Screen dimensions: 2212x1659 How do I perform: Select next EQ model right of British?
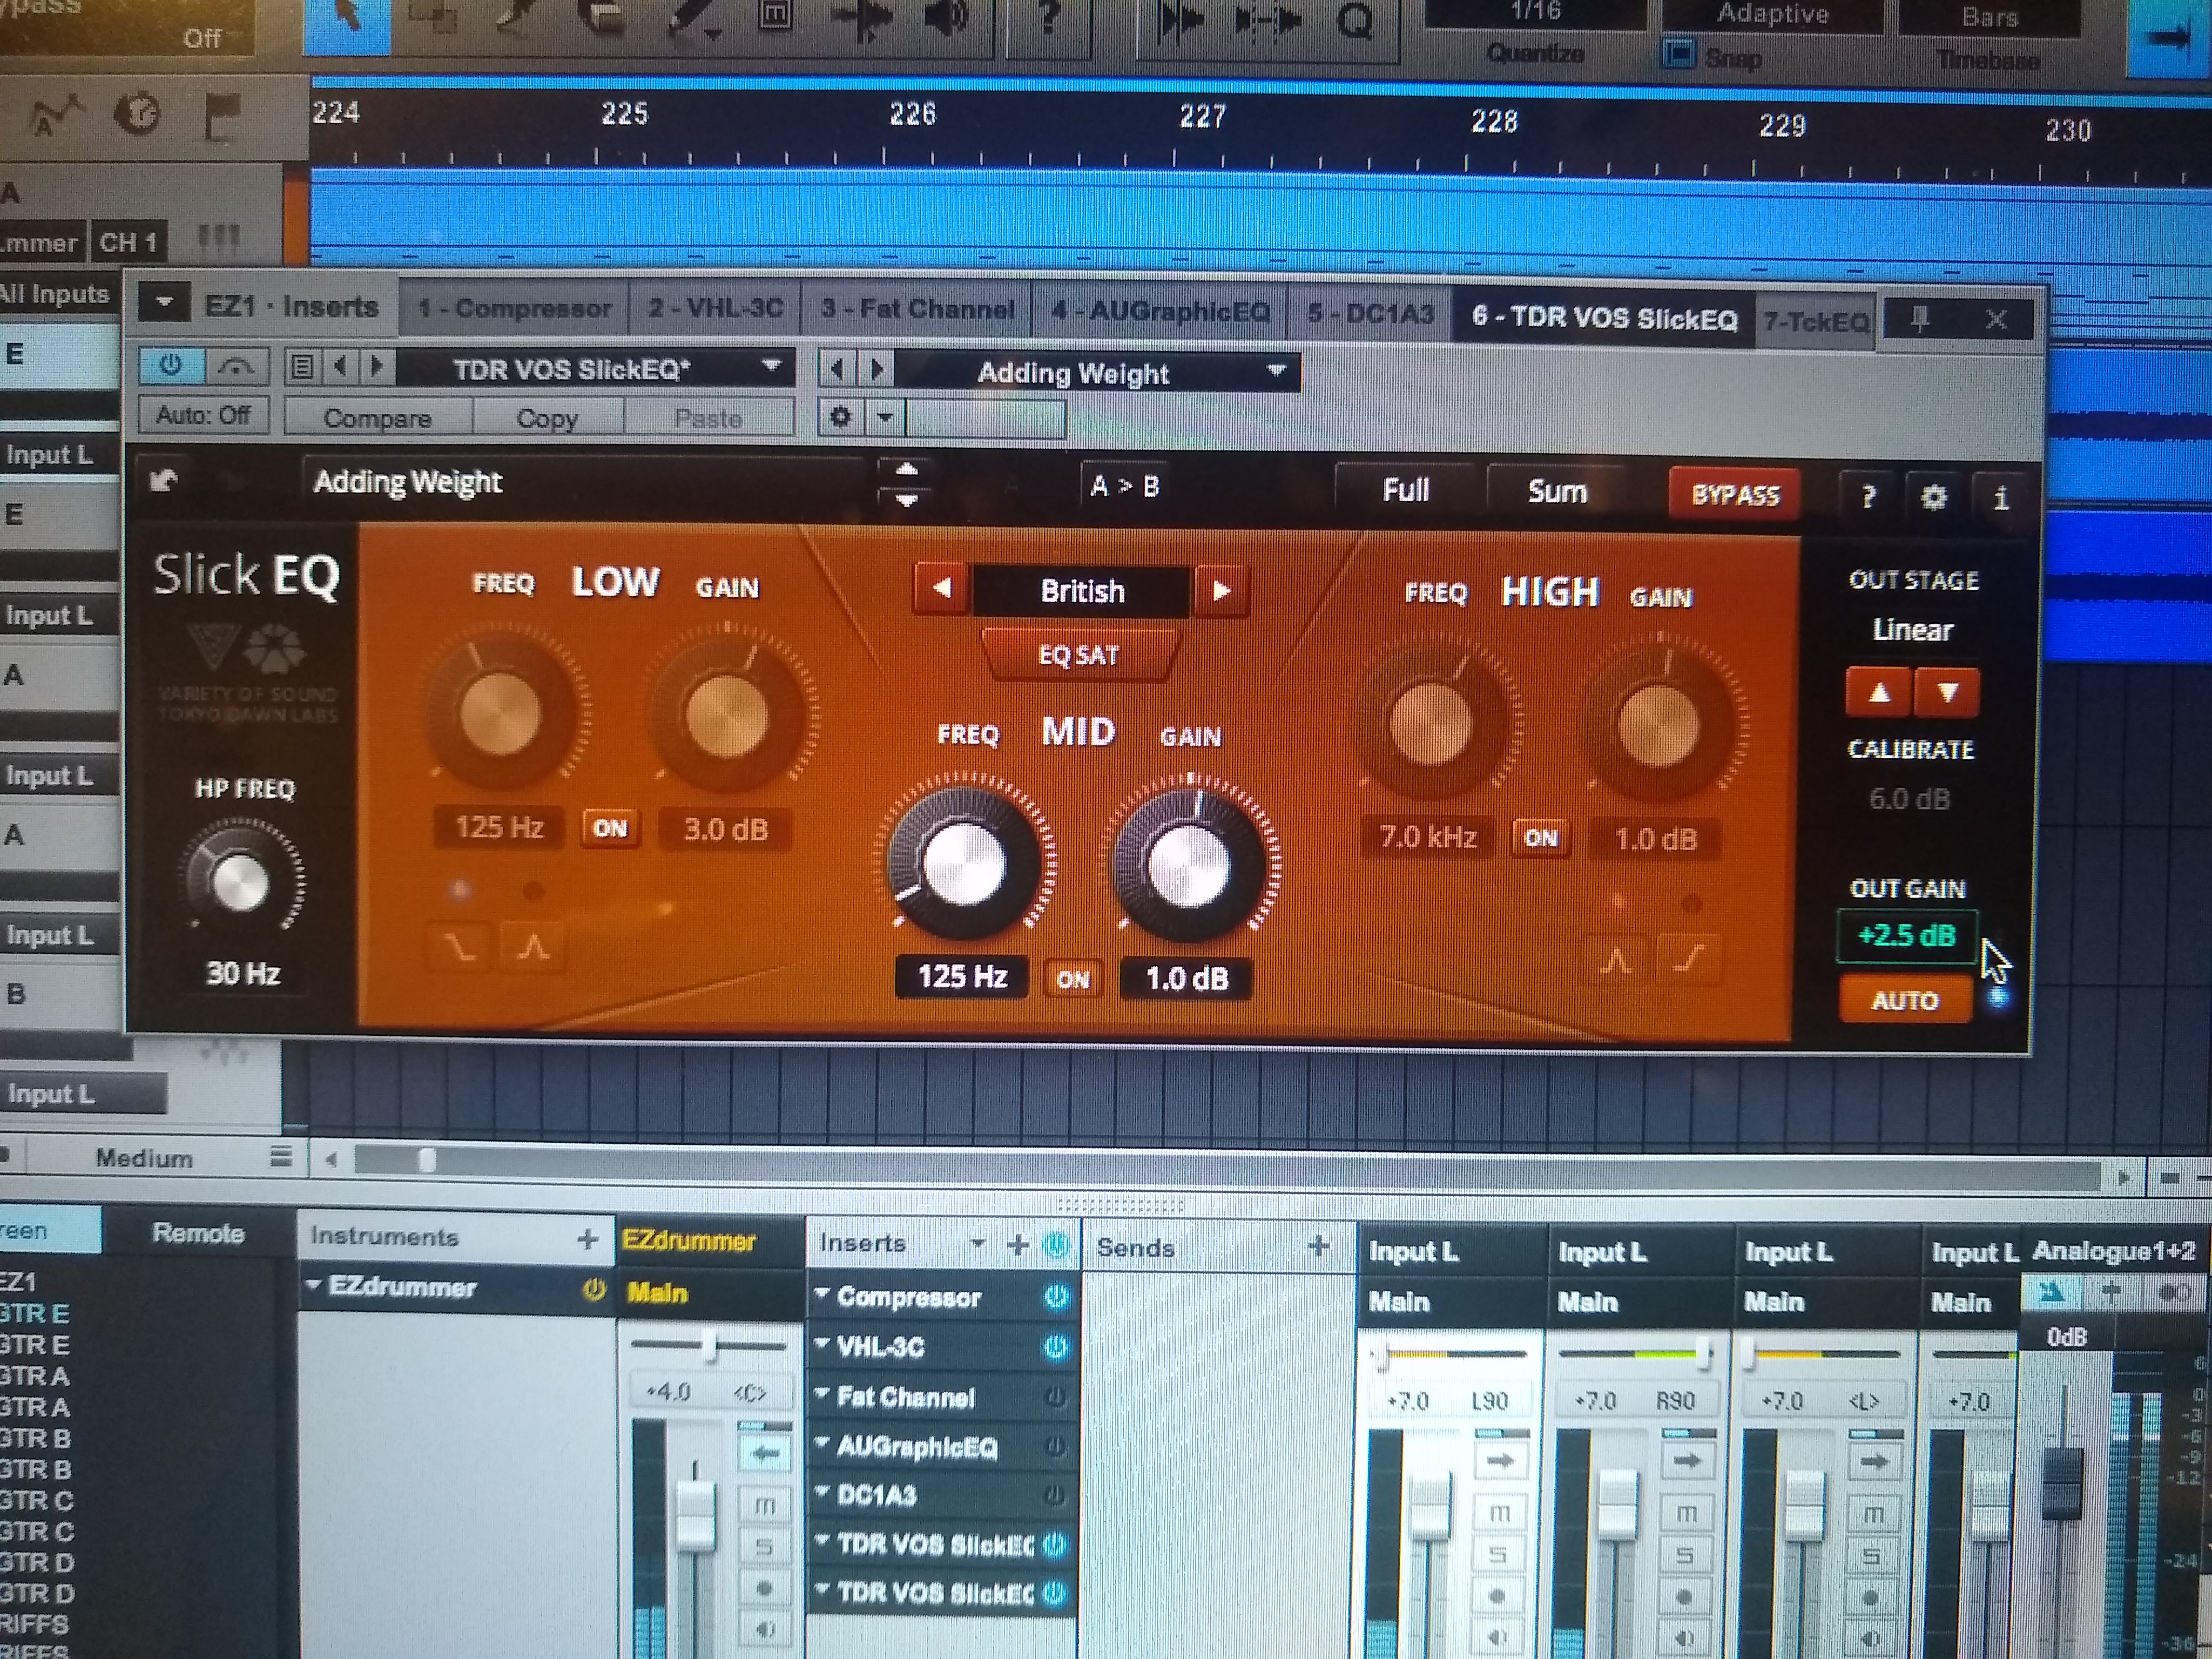1221,591
